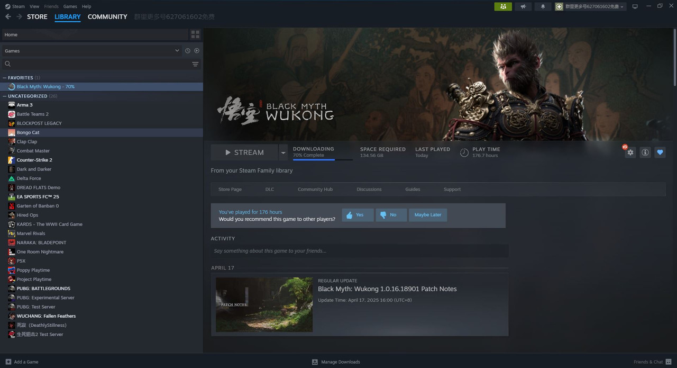Image resolution: width=677 pixels, height=368 pixels.
Task: Select Dark and Darker in list
Action: click(x=102, y=169)
